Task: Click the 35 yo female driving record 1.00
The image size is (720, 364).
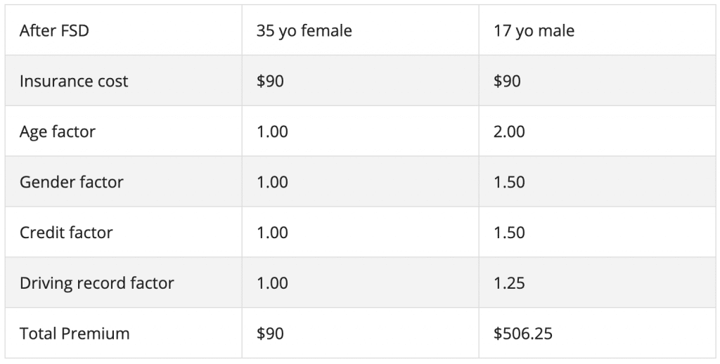Action: 272,283
